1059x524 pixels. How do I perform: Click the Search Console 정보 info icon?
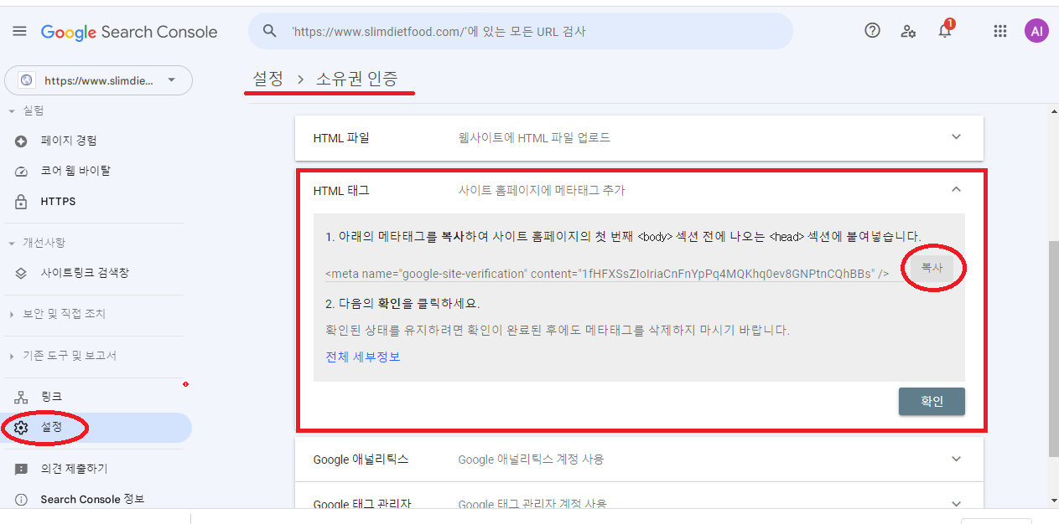pyautogui.click(x=22, y=499)
